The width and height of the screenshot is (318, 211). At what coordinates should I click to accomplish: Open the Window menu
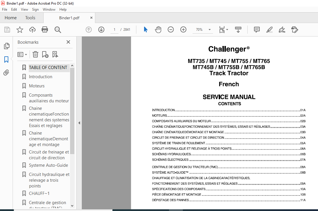coord(49,9)
